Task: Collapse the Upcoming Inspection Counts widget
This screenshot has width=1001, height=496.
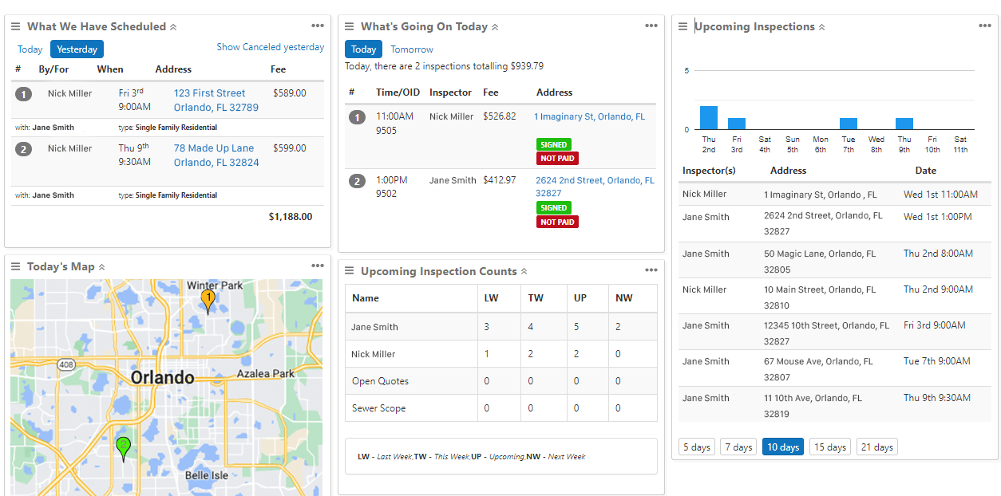Action: pyautogui.click(x=525, y=270)
